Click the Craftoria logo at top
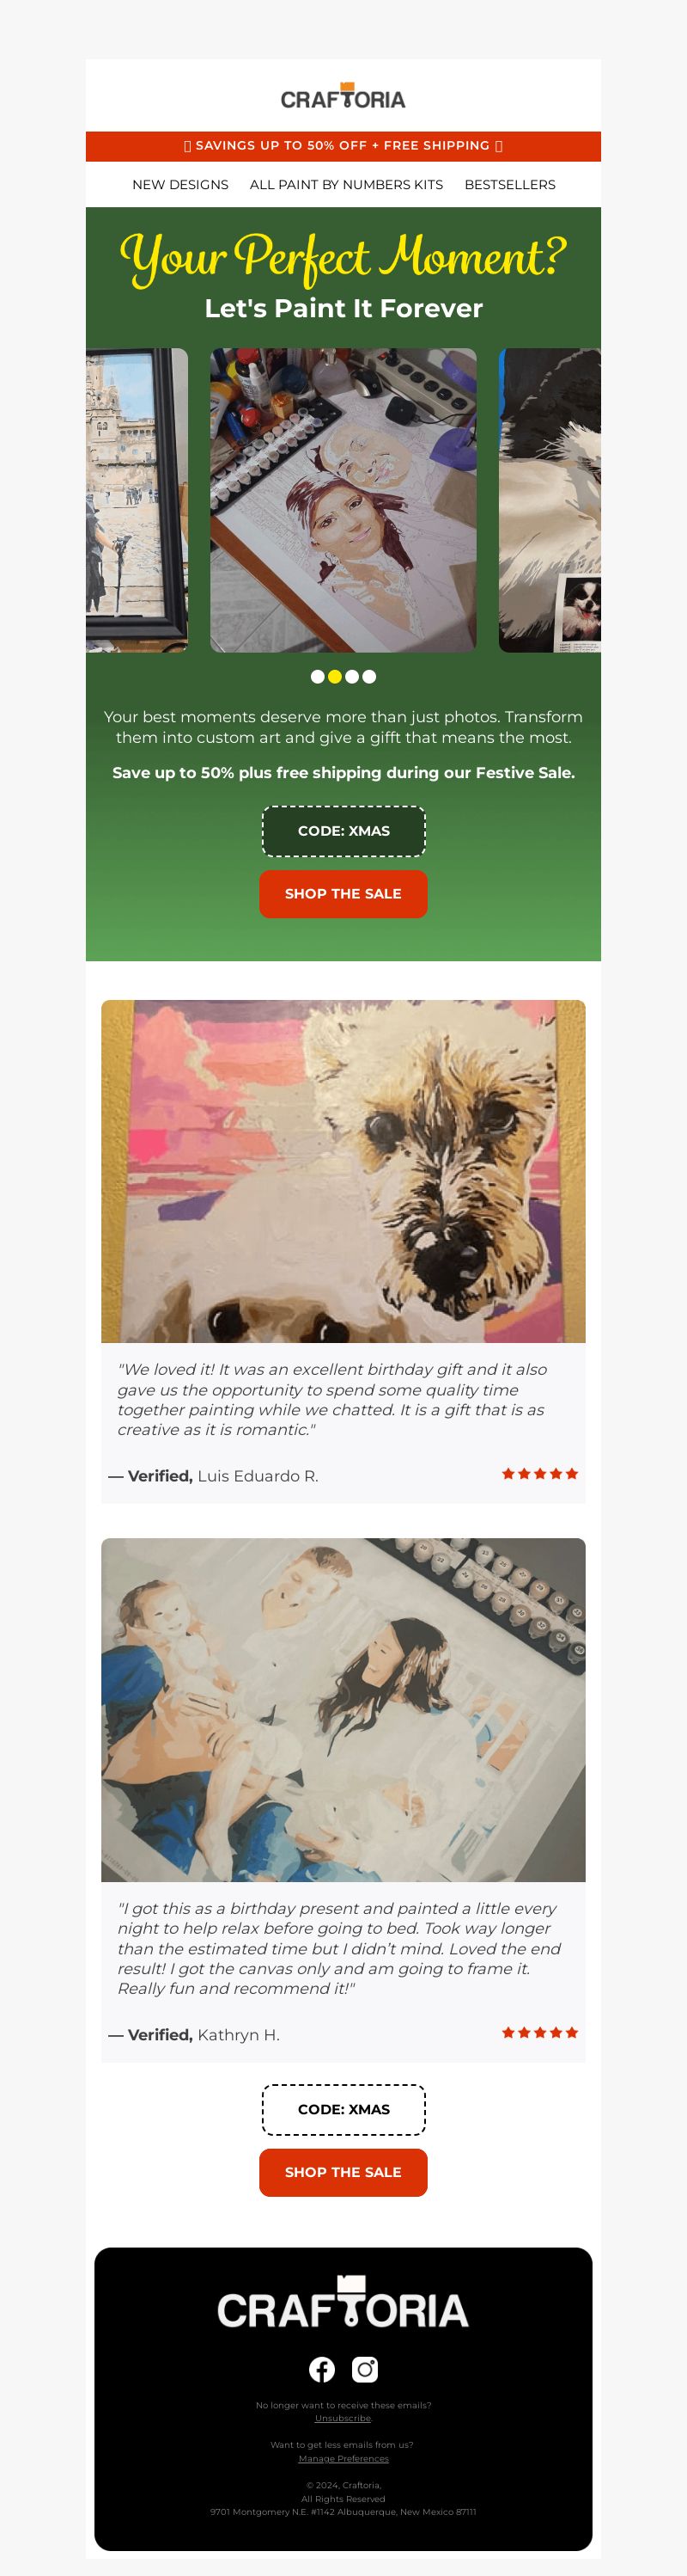 (343, 96)
